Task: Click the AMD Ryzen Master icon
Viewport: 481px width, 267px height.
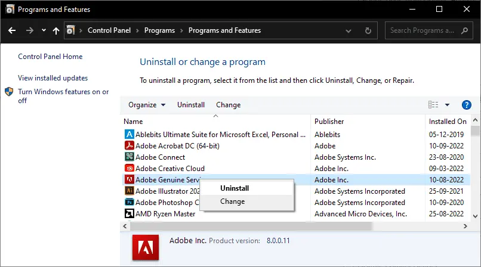Action: 129,214
